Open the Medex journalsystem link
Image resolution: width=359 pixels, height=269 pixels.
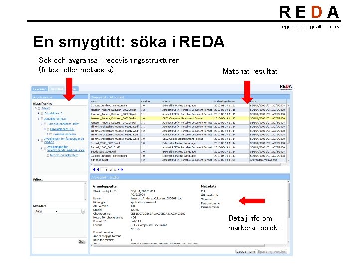64,155
